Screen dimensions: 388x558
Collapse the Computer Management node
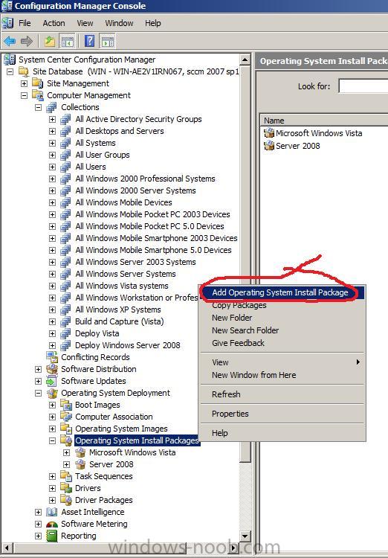[24, 95]
